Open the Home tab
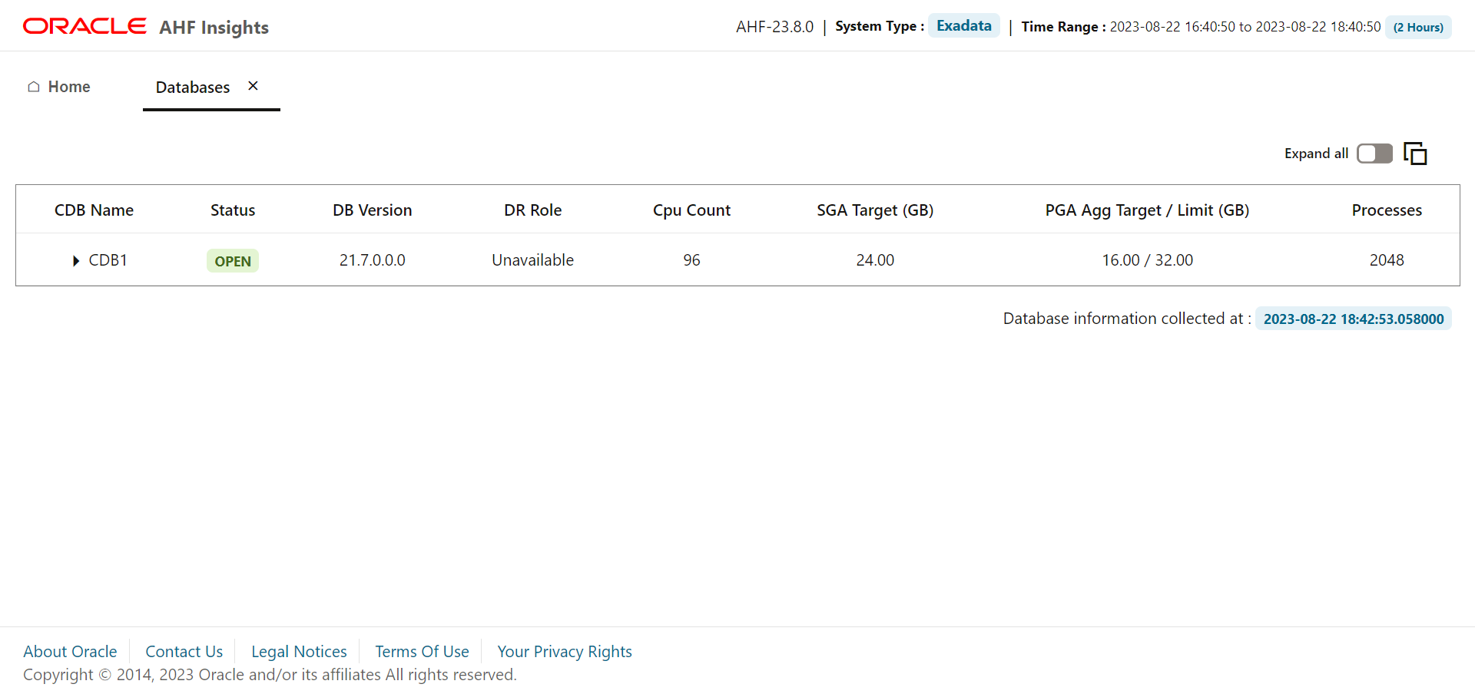The image size is (1475, 694). (x=59, y=87)
